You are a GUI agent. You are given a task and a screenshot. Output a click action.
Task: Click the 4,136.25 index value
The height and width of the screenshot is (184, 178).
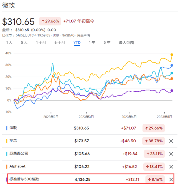[83, 180]
